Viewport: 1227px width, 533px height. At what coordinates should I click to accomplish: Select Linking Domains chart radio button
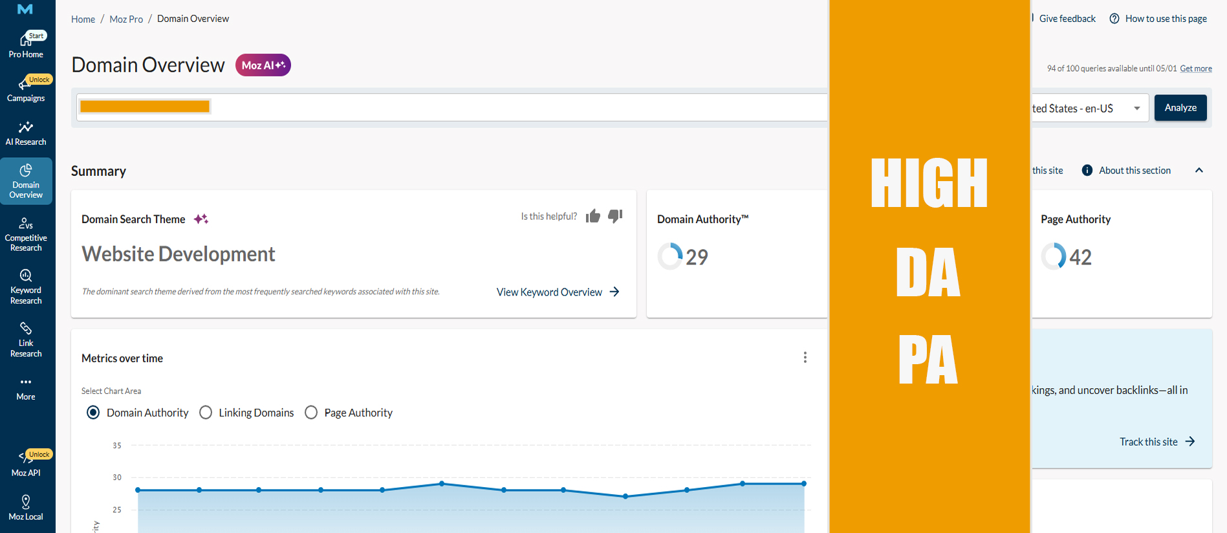[206, 413]
